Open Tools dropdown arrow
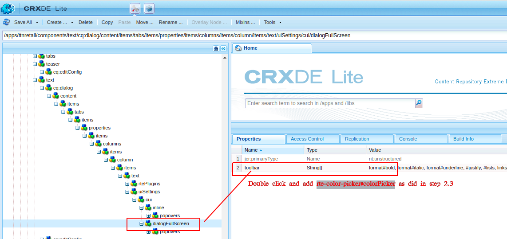The width and height of the screenshot is (507, 239). [x=280, y=22]
